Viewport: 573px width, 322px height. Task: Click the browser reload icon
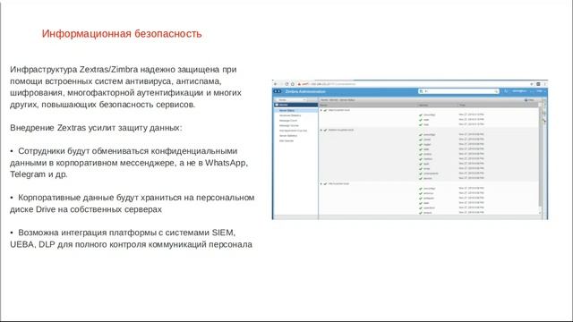[286, 84]
